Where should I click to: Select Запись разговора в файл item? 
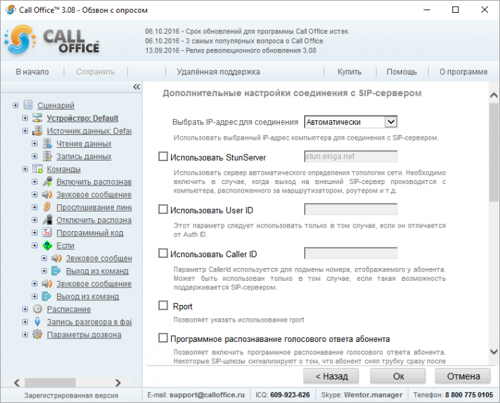coord(89,322)
